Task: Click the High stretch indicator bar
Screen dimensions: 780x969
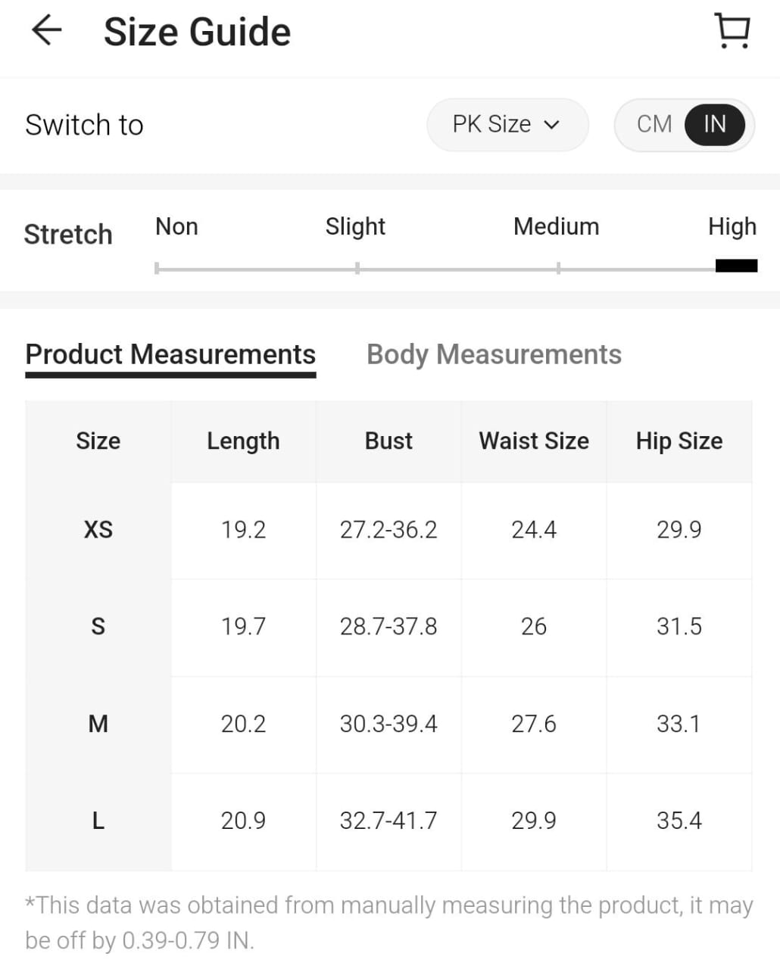Action: tap(736, 266)
